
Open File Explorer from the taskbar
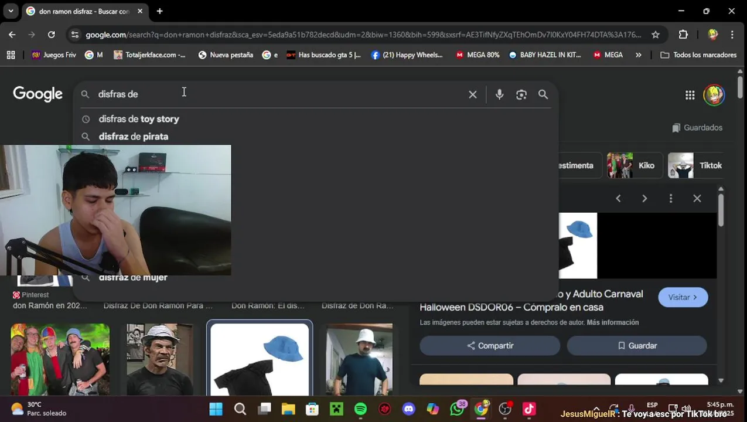[x=288, y=409]
